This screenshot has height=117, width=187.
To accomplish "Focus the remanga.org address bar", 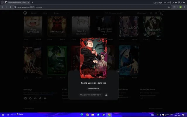I will point(92,7).
